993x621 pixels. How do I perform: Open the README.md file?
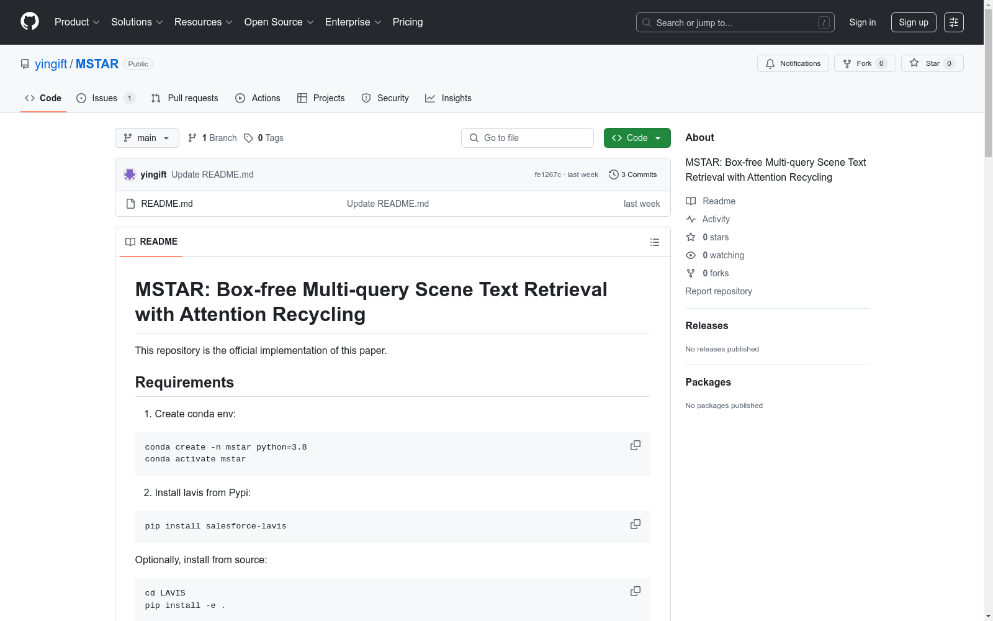point(167,204)
